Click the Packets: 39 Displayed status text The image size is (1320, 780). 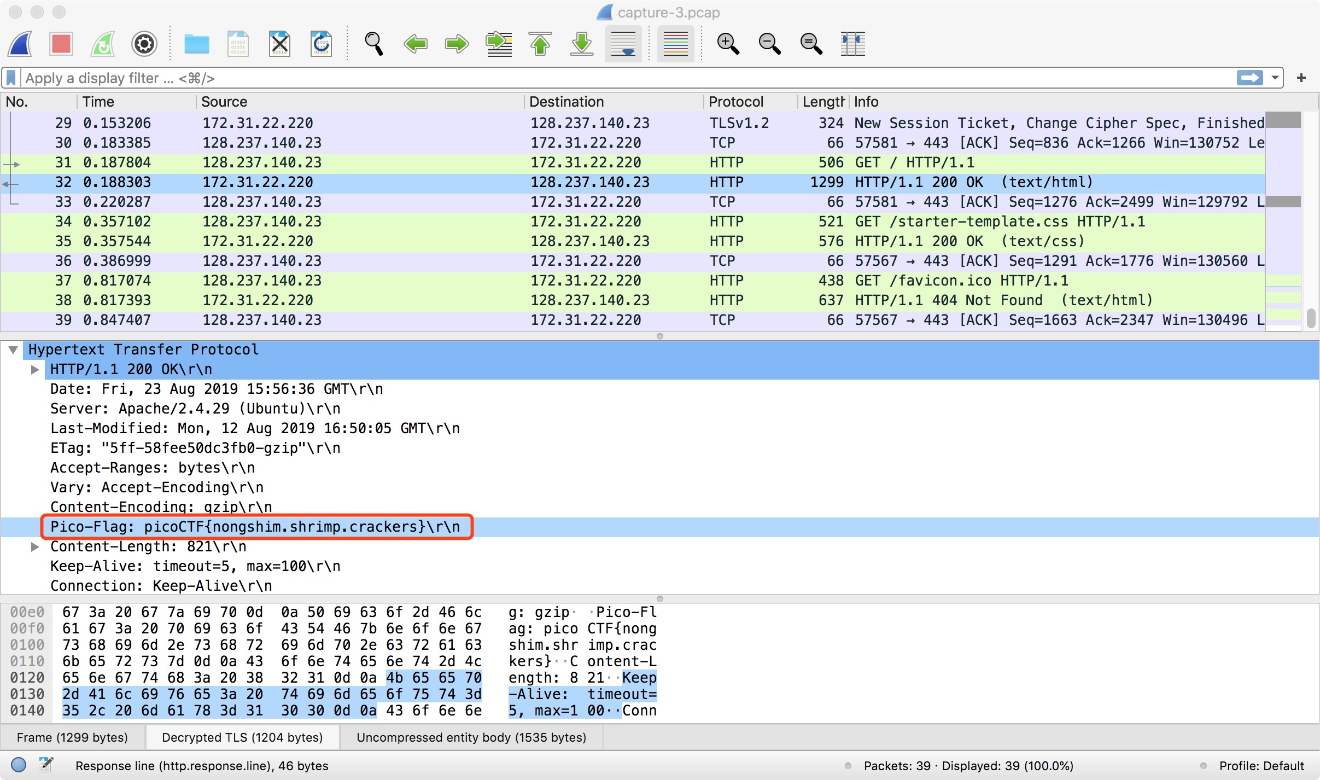click(x=968, y=766)
